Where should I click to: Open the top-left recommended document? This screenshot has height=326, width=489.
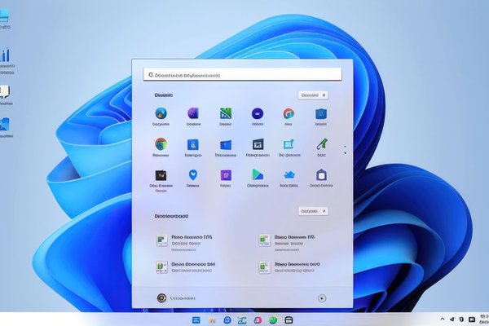(x=185, y=243)
